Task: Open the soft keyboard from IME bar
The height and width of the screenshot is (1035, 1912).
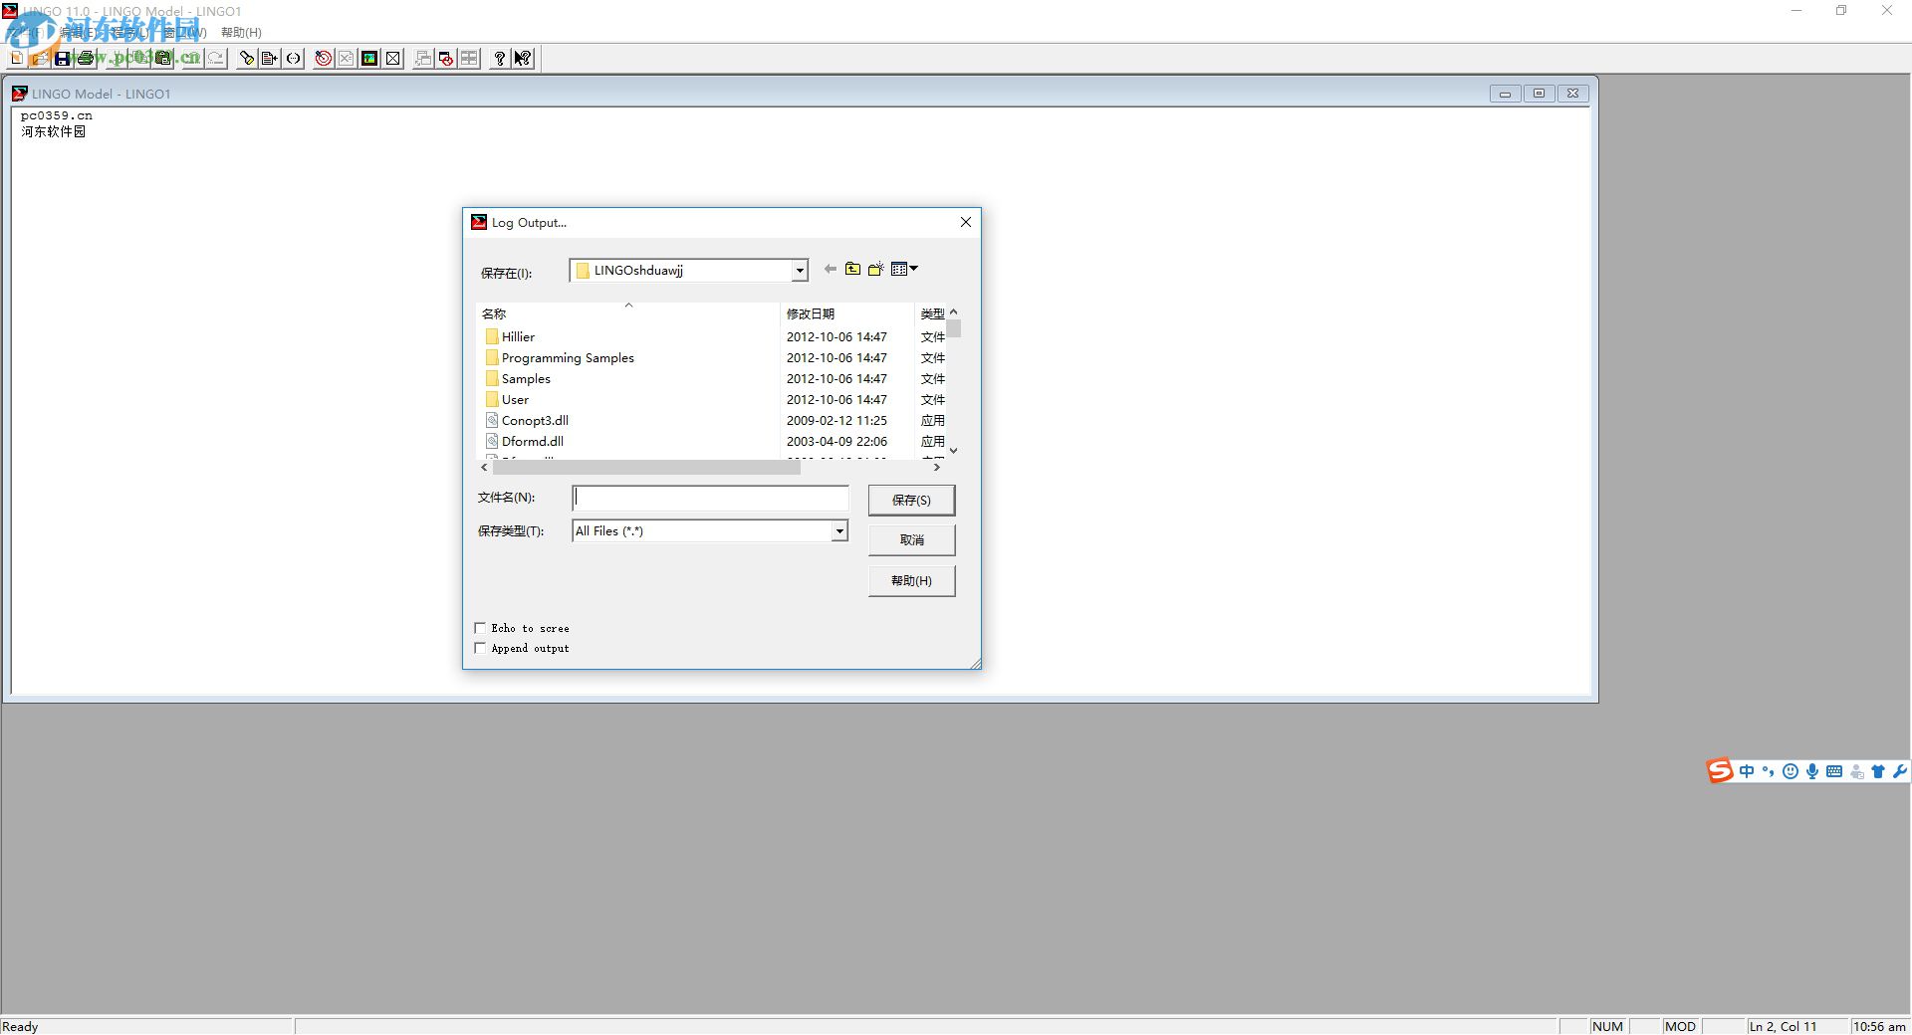Action: (x=1834, y=771)
